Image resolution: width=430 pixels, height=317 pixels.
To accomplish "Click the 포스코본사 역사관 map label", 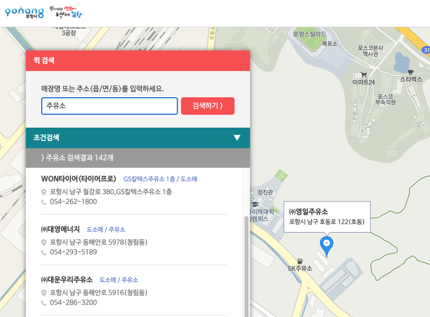I will click(370, 51).
